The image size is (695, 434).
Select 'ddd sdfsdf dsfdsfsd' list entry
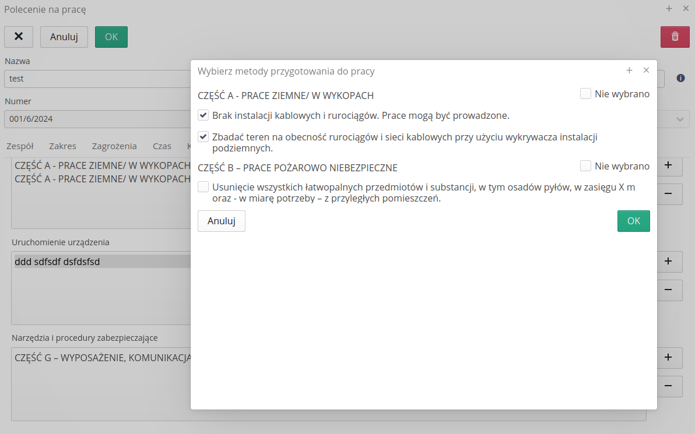click(x=57, y=262)
